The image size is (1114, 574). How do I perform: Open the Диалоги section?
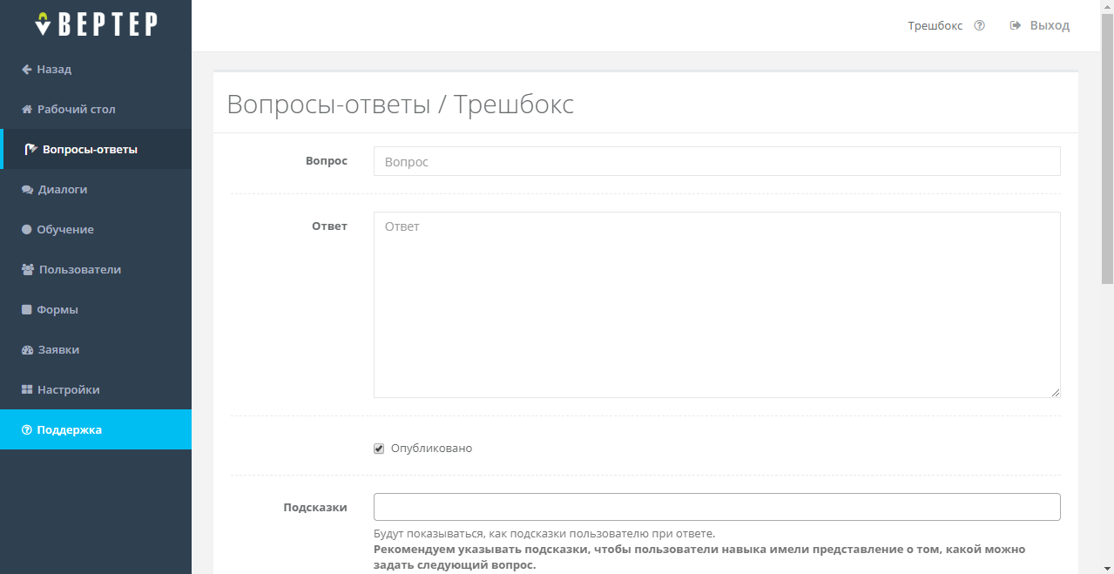(96, 189)
